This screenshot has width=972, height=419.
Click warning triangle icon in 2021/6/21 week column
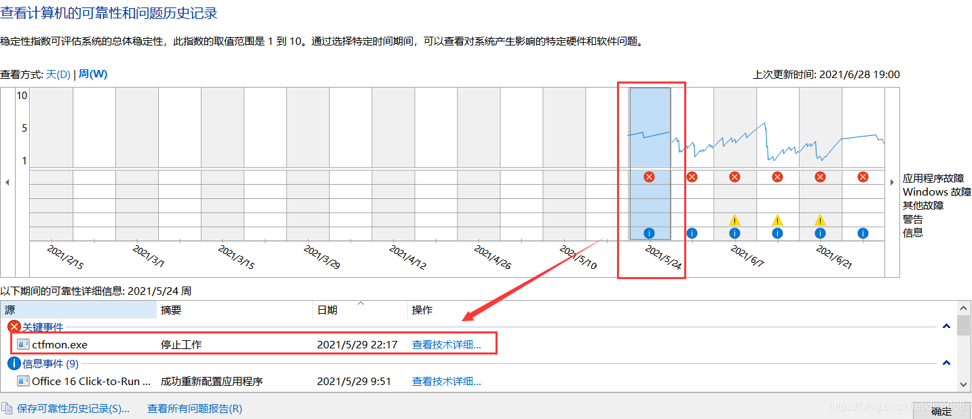[x=820, y=219]
